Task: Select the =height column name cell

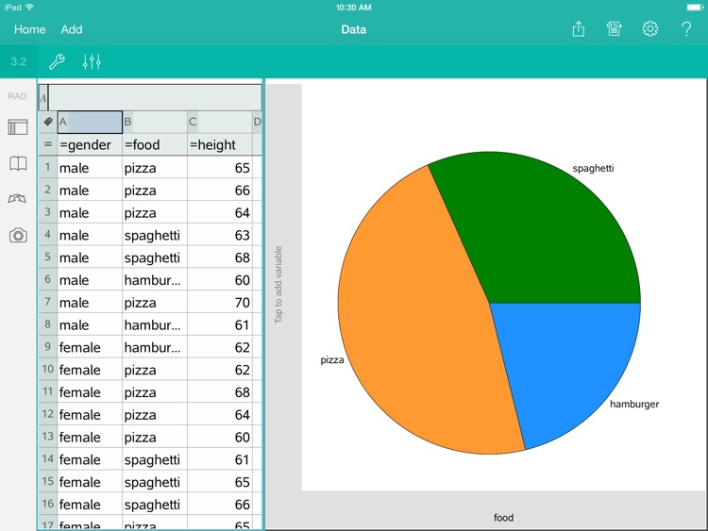Action: coord(219,145)
